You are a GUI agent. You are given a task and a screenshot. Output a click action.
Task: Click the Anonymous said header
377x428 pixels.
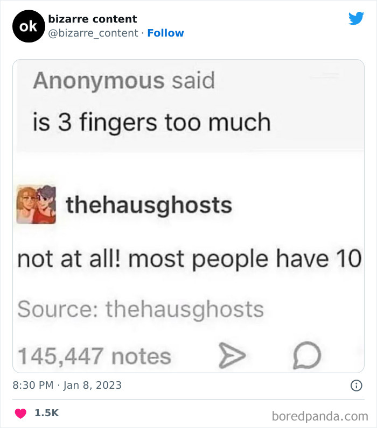click(124, 81)
